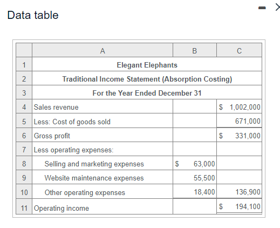Viewport: 280px width, 228px height.
Task: Select column B header
Action: pyautogui.click(x=195, y=50)
